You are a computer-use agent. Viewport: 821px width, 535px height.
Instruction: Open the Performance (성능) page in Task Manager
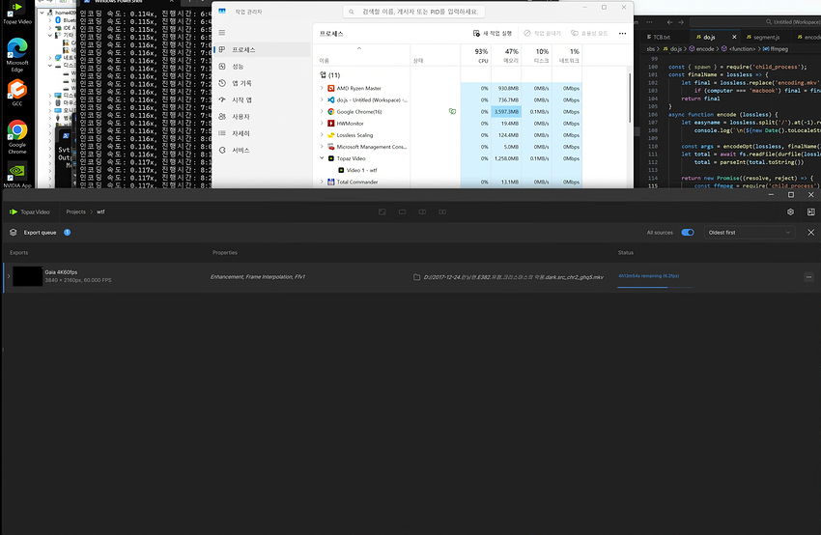[x=238, y=66]
